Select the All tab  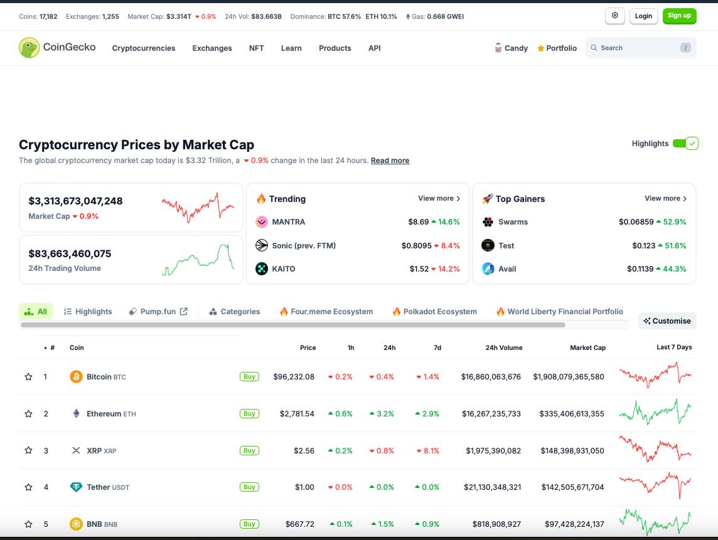click(x=36, y=312)
